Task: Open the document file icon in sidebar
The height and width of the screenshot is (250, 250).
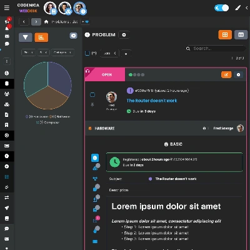Action: 7,115
